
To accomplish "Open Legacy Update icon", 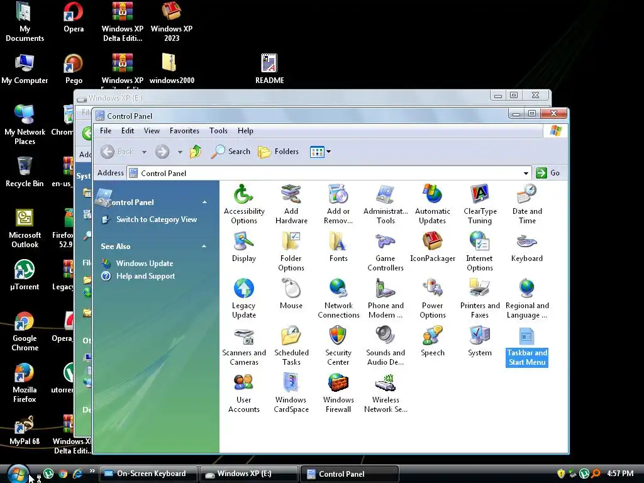I will (x=243, y=299).
